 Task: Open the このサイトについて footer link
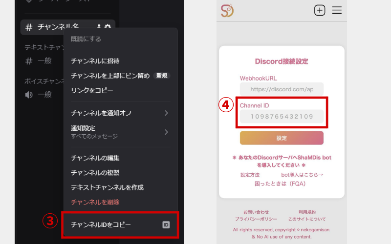pos(307,219)
